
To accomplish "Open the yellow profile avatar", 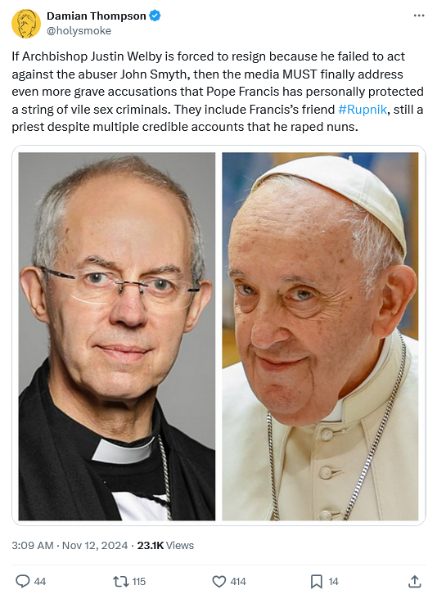I will tap(26, 24).
